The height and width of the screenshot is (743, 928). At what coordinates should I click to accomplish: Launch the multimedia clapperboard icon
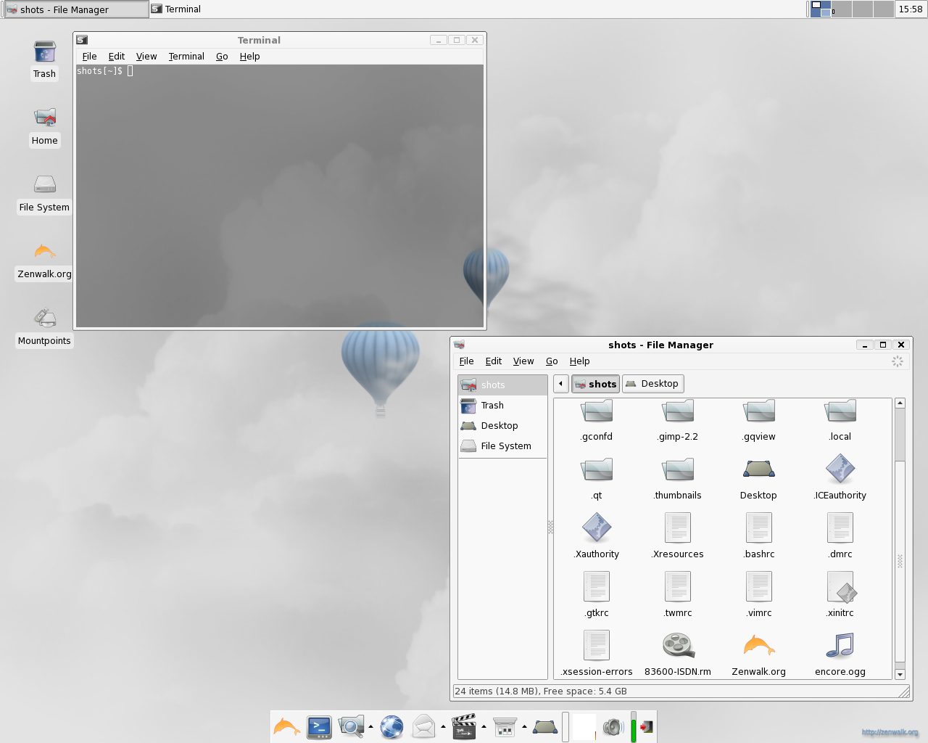[x=464, y=726]
